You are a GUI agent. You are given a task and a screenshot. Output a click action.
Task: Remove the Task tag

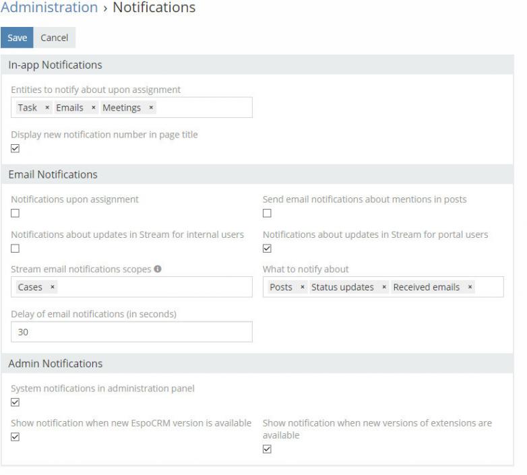pos(47,108)
